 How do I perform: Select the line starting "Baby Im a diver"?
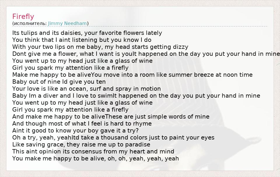136,96
